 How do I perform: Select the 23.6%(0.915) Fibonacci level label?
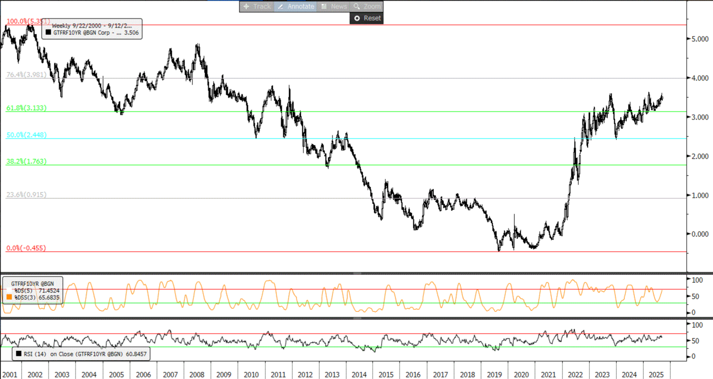[26, 195]
